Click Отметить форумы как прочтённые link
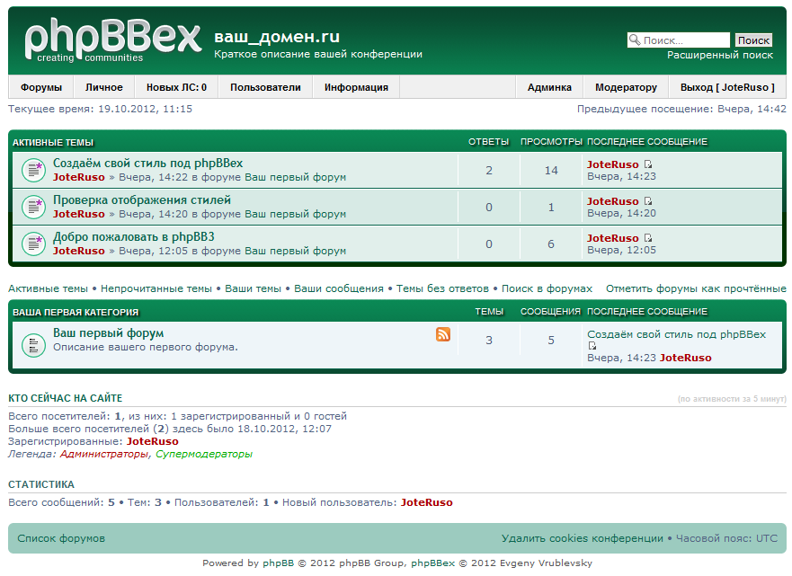The height and width of the screenshot is (576, 792). tap(696, 288)
